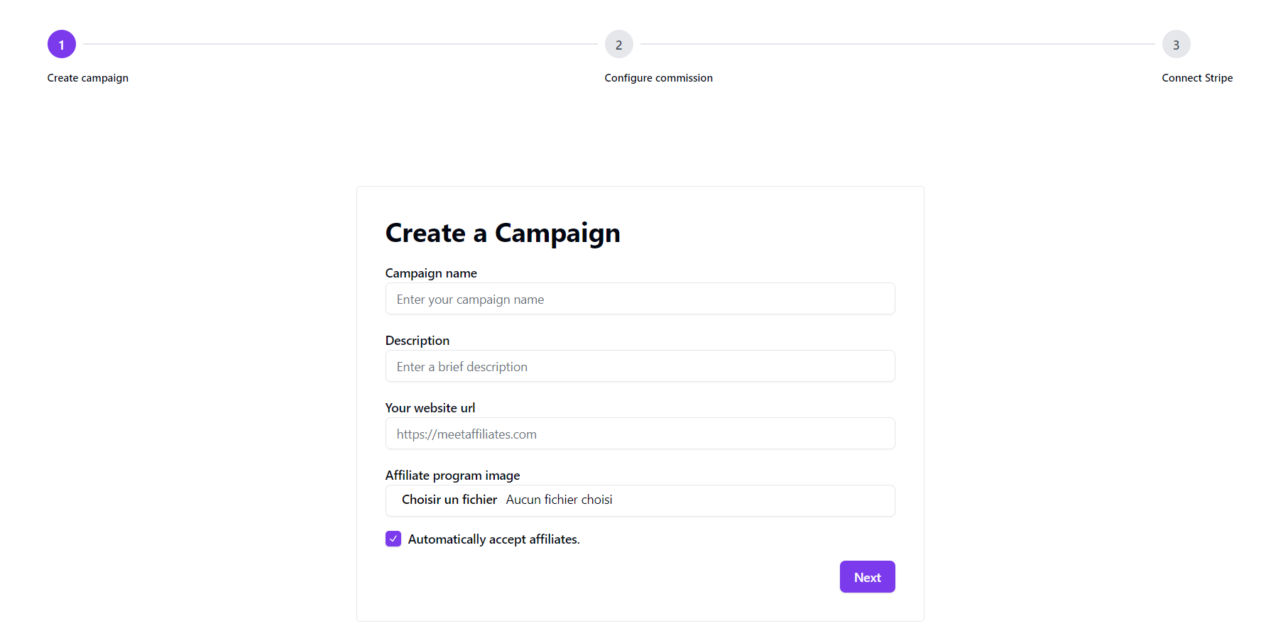Click 'Choisir un fichier' to upload image
The height and width of the screenshot is (643, 1288).
[x=449, y=500]
